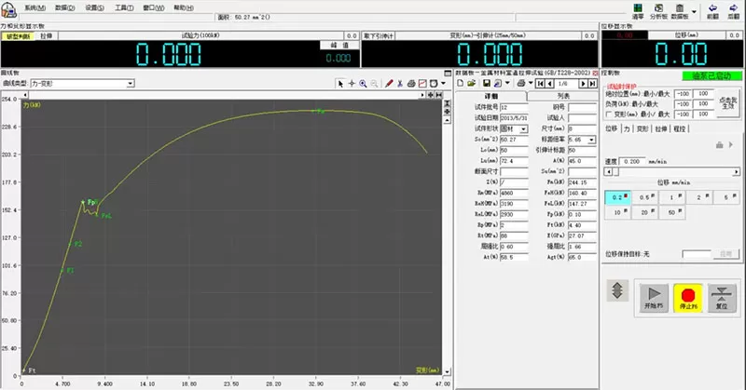Viewport: 746px width, 390px height.
Task: Open the curve type 力-变形 dropdown
Action: (x=131, y=84)
